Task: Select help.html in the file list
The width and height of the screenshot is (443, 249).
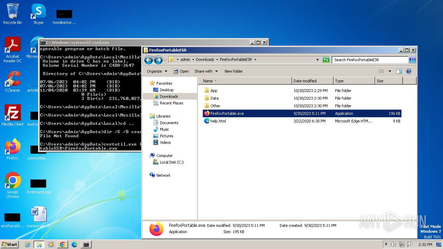Action: 302,121
